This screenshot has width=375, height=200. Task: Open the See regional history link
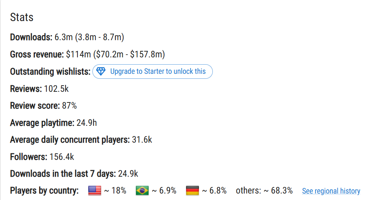tap(331, 191)
